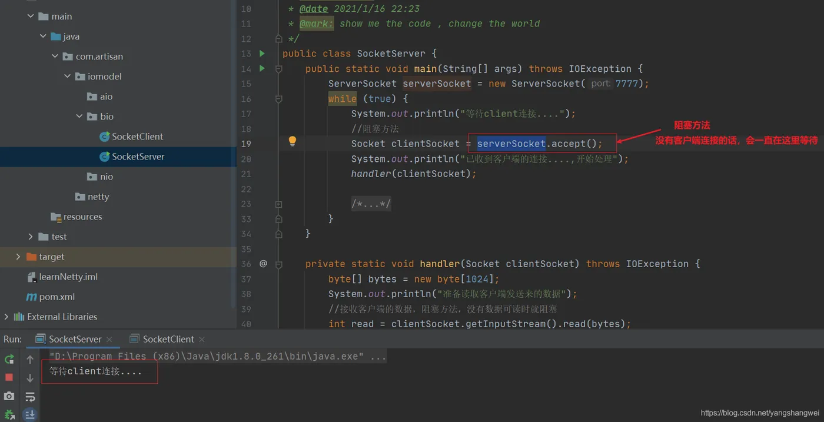The height and width of the screenshot is (422, 824).
Task: Stop the running process with red square
Action: (x=9, y=377)
